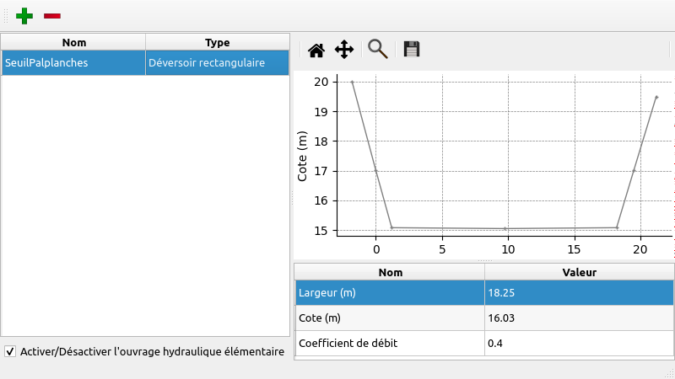Edit the 18.25 width value cell
675x379 pixels.
point(579,292)
